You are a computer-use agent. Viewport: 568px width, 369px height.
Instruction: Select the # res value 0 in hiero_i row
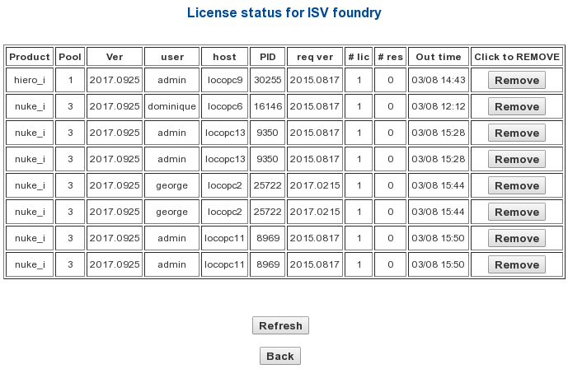(390, 80)
